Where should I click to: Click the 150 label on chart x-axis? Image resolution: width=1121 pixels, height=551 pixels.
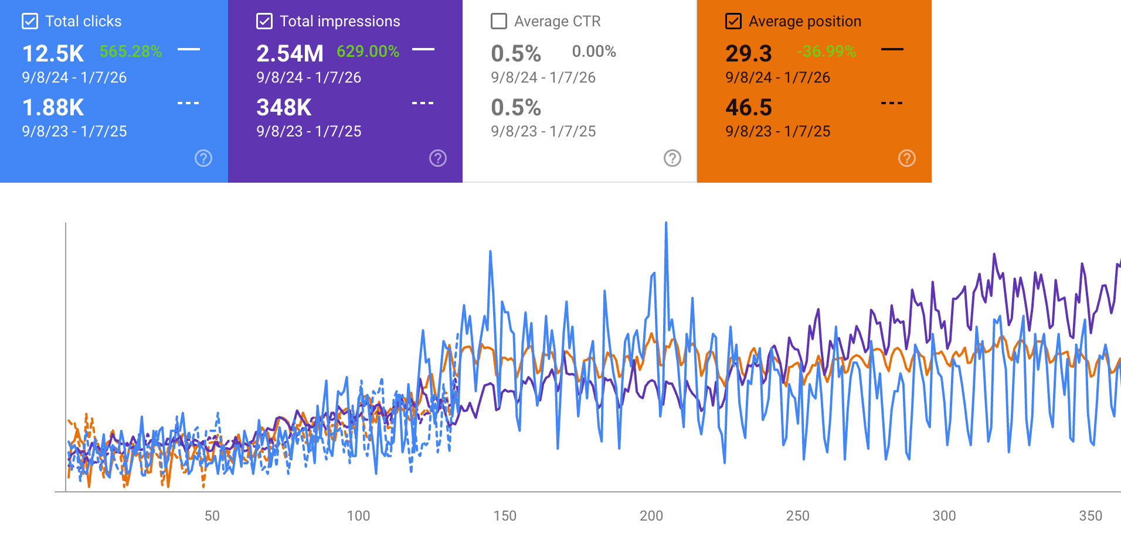[x=505, y=516]
